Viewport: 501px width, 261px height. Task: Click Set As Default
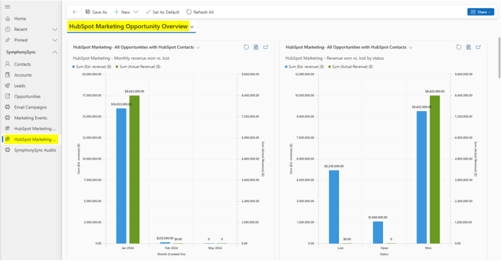(162, 12)
